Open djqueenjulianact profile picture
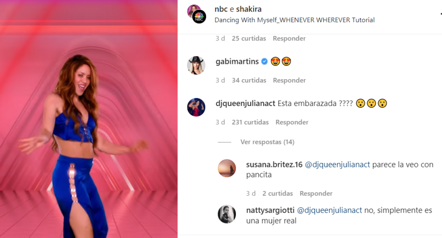 (x=196, y=107)
